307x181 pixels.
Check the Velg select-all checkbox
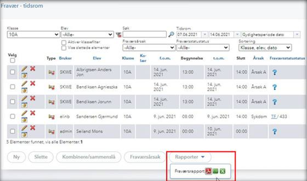[x=13, y=61]
